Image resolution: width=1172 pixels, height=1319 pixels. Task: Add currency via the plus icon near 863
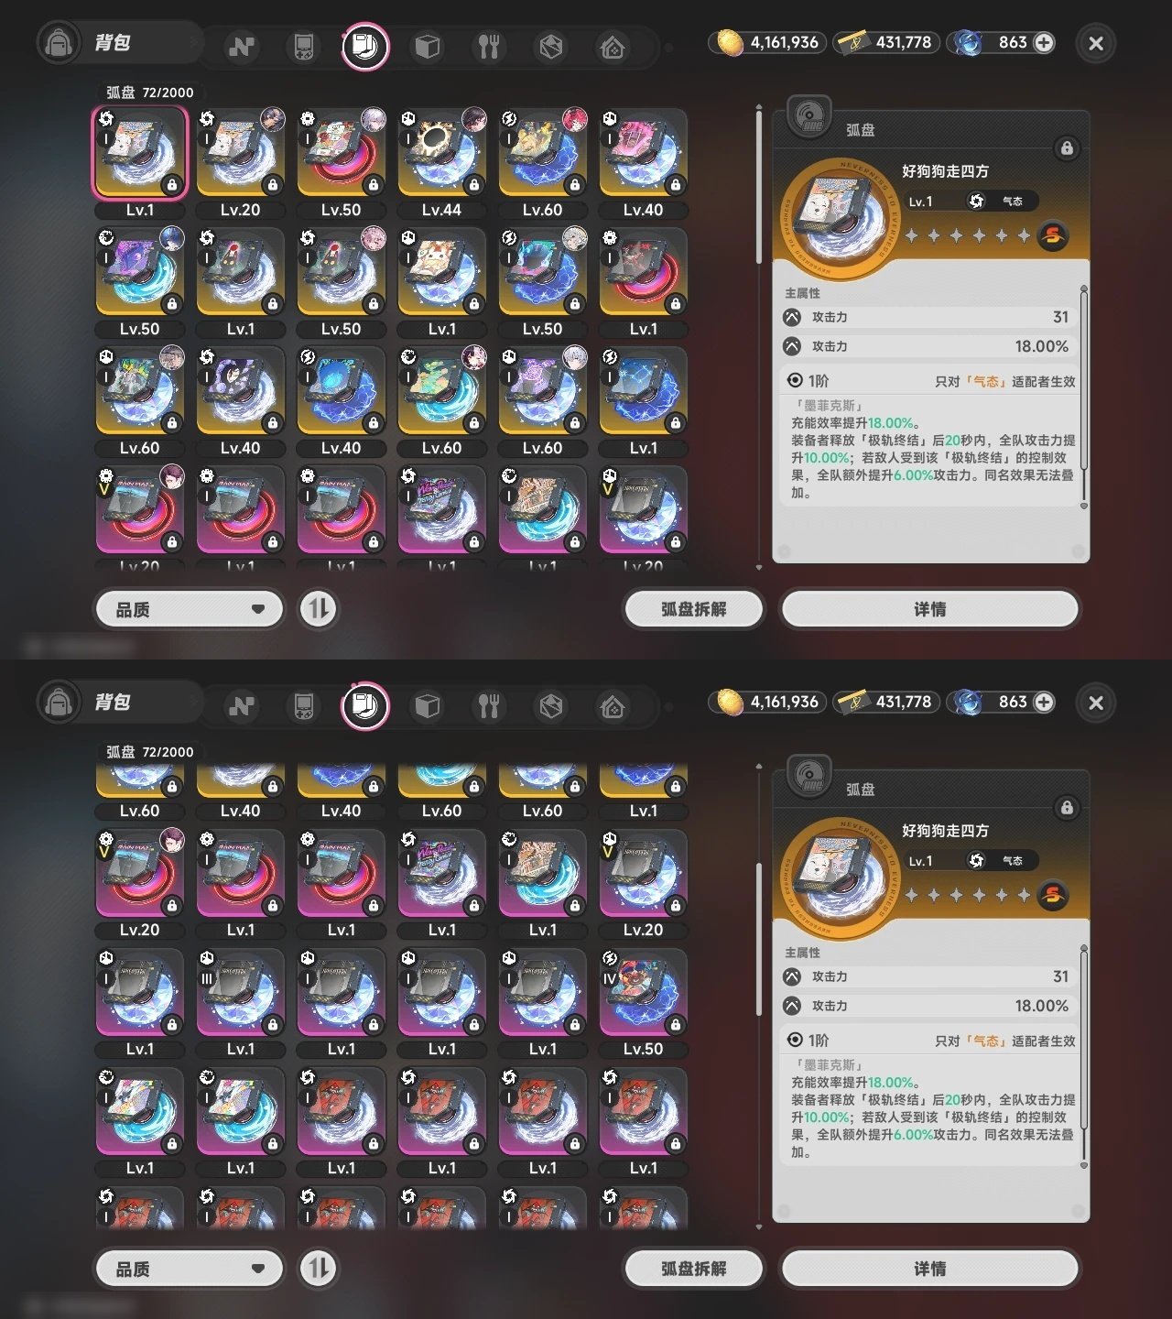coord(1043,42)
